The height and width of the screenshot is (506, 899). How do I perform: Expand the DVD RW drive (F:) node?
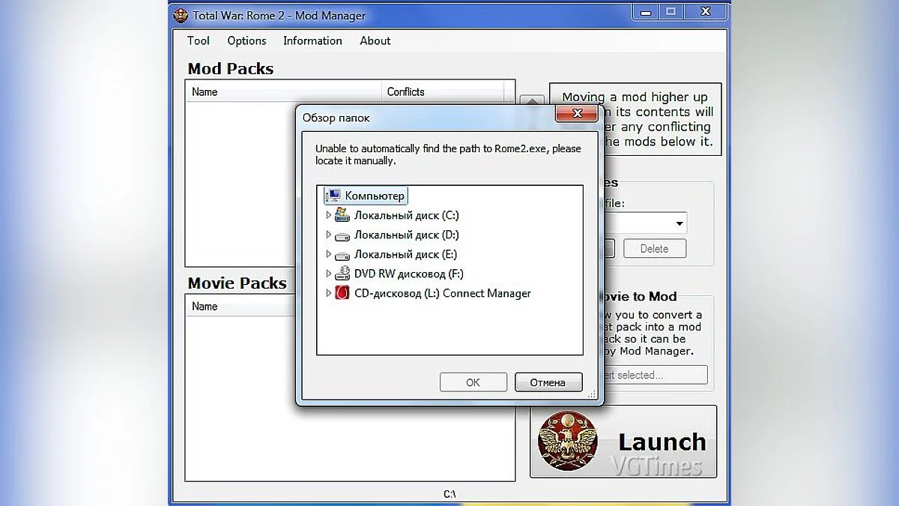pos(328,274)
